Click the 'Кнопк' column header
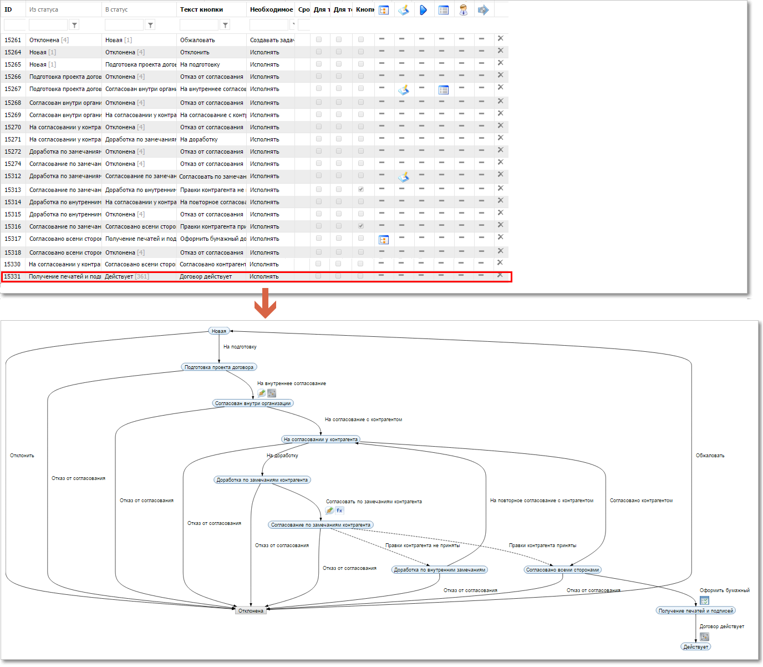Screen dimensions: 763x667 (365, 9)
